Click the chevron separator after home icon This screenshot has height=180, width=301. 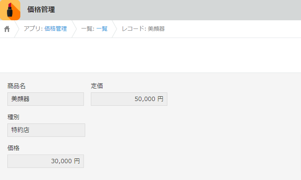pyautogui.click(x=17, y=29)
